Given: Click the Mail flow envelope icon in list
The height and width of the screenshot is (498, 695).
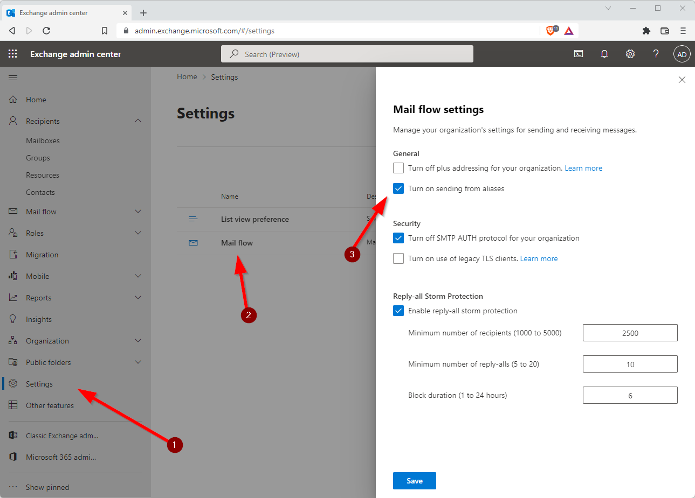Looking at the screenshot, I should tap(194, 243).
